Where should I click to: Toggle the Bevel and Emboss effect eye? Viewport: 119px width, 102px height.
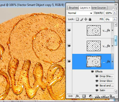tap(97, 86)
